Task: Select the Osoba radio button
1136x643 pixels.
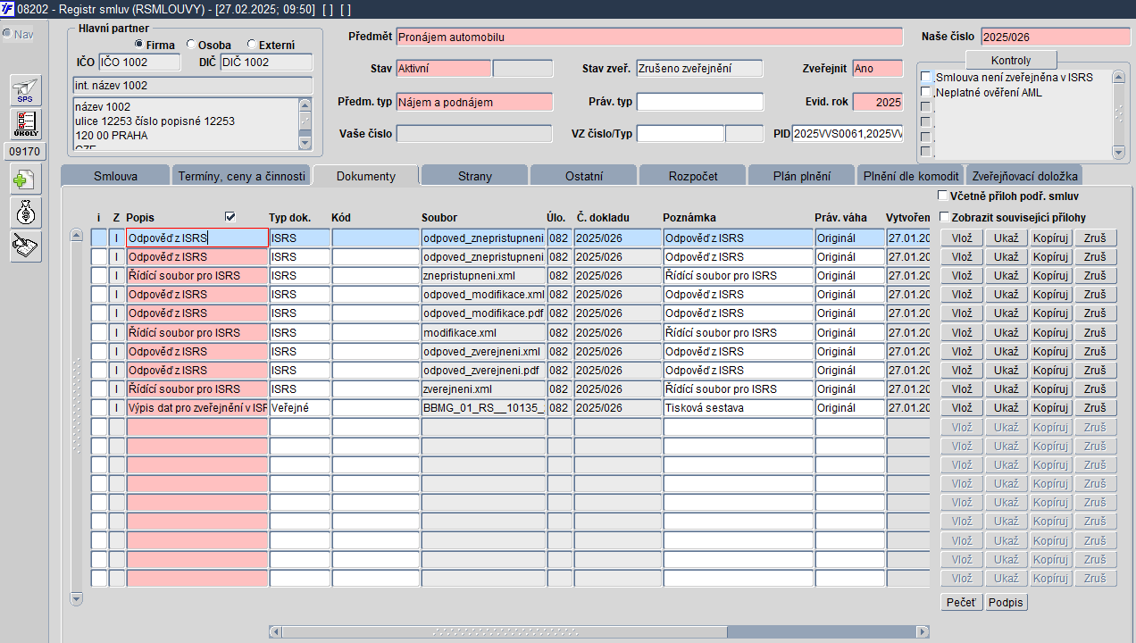Action: pyautogui.click(x=191, y=45)
